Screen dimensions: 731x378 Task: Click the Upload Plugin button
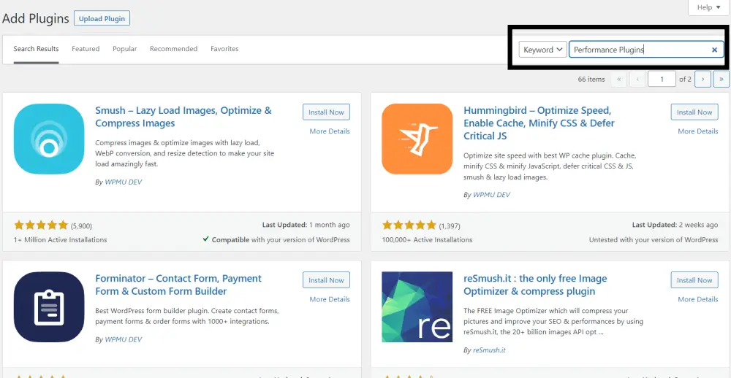pos(102,19)
